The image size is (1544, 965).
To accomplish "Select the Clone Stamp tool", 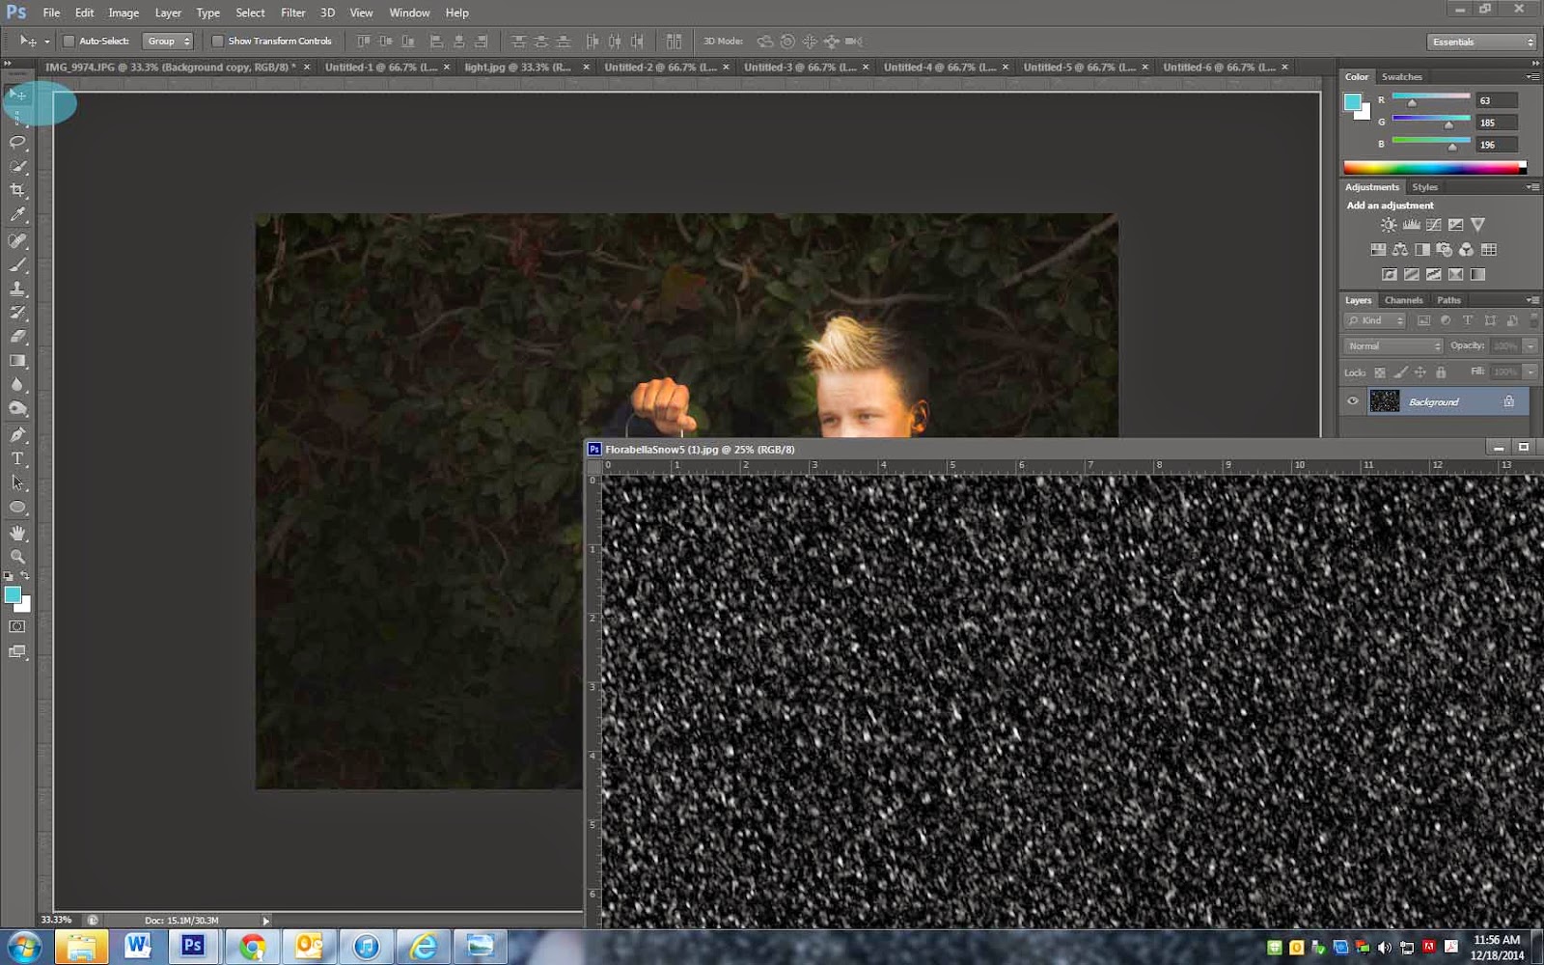I will click(x=17, y=289).
